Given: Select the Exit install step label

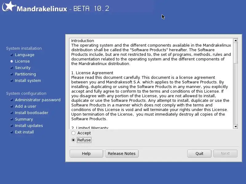Looking at the screenshot, I should 24,132.
